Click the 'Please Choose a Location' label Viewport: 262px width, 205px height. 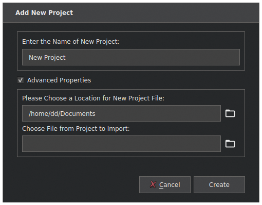pyautogui.click(x=93, y=98)
